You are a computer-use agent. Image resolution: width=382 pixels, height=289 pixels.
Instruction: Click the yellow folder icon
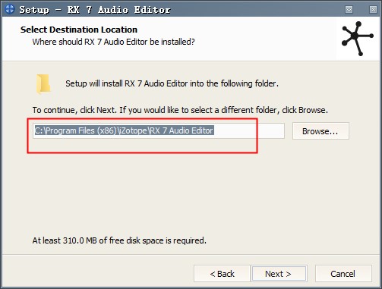(43, 83)
